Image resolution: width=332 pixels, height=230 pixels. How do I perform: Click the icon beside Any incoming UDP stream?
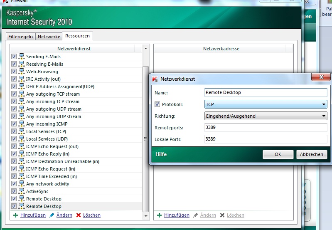[x=22, y=116]
